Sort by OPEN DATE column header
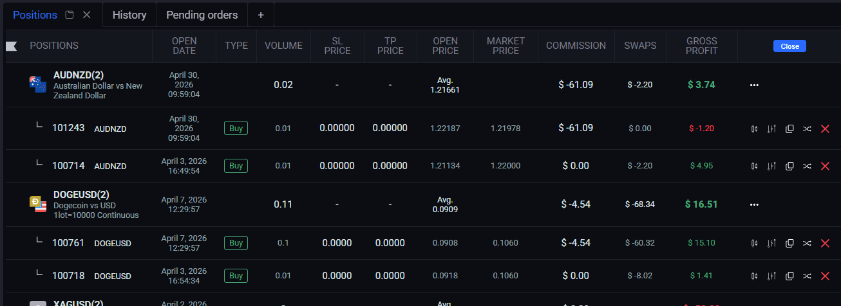 point(184,46)
